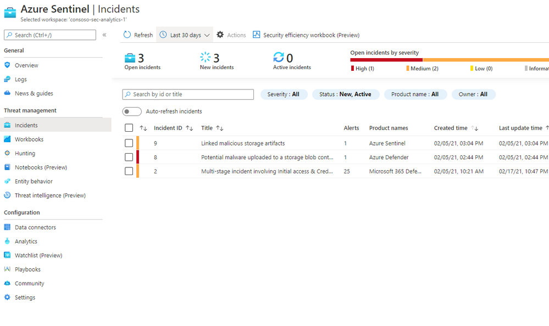Click the Community icon

[x=7, y=283]
